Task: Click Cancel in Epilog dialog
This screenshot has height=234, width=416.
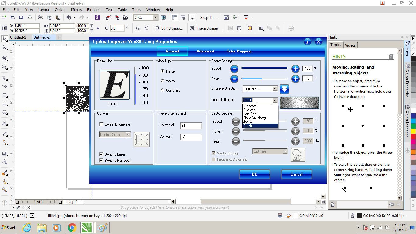Action: tap(297, 174)
